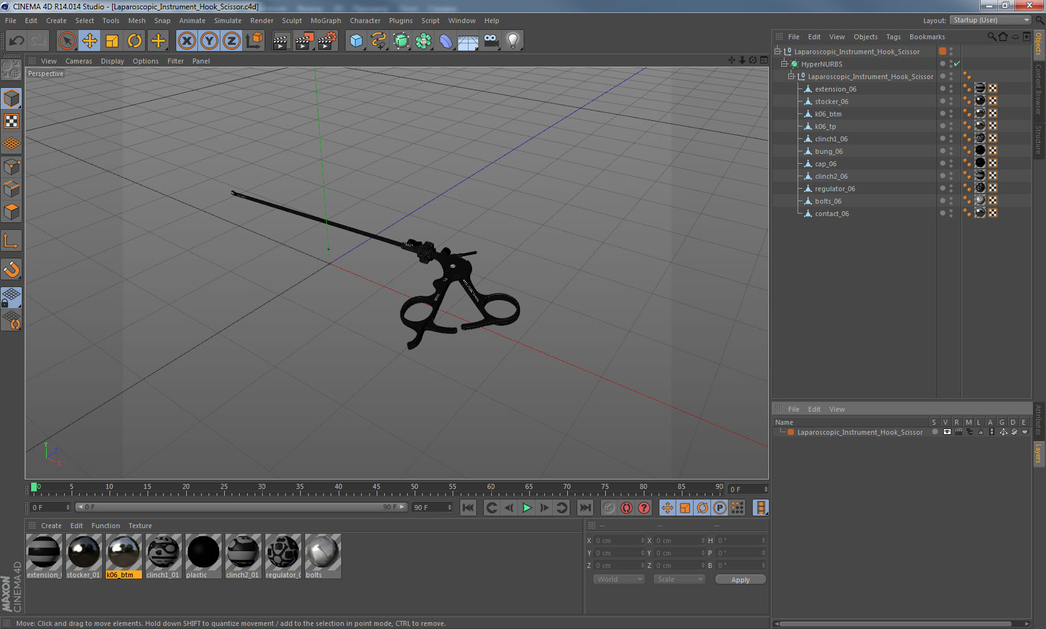1046x629 pixels.
Task: Add a floor environment object
Action: 468,41
